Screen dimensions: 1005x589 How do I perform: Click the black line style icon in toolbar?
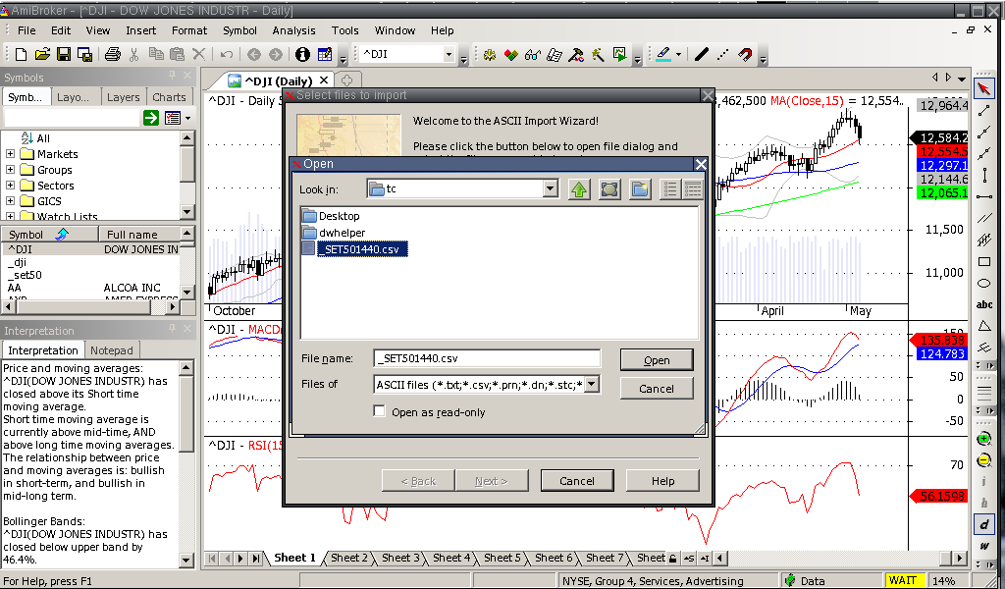pos(702,54)
